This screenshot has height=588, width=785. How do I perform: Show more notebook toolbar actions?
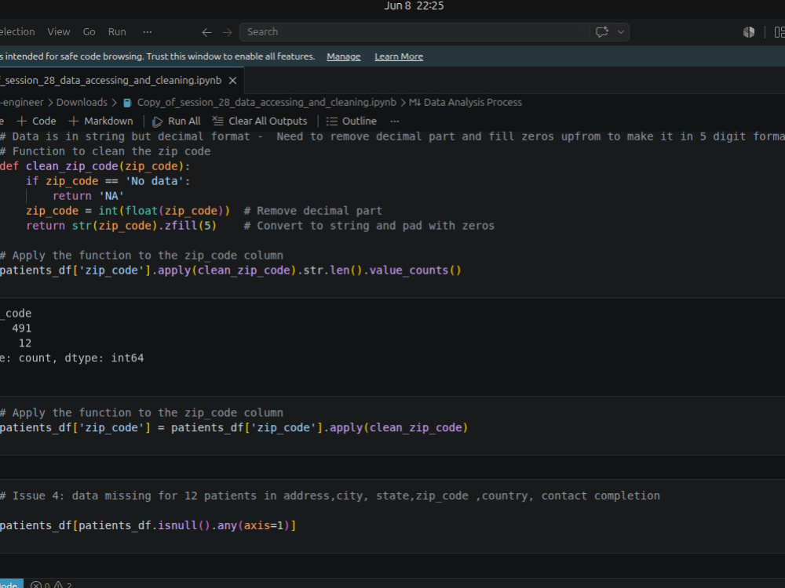point(395,121)
